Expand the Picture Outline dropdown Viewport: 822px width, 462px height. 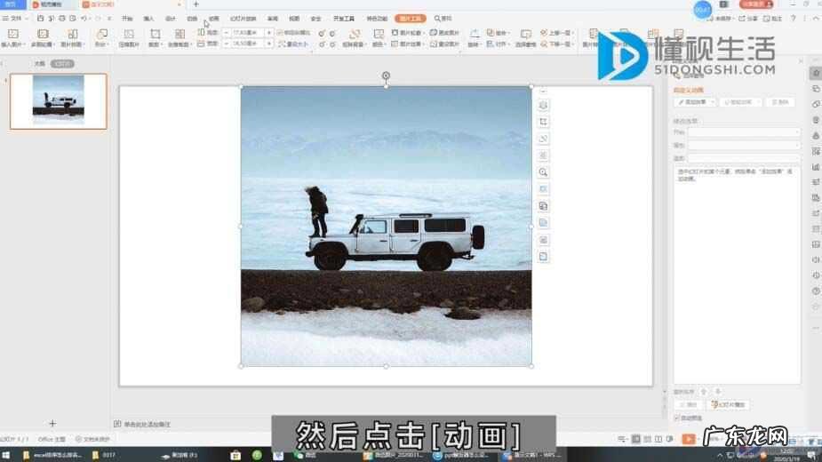click(407, 33)
